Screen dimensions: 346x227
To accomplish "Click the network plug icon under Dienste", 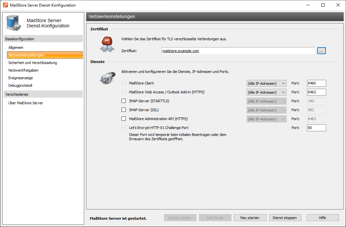I will click(107, 78).
